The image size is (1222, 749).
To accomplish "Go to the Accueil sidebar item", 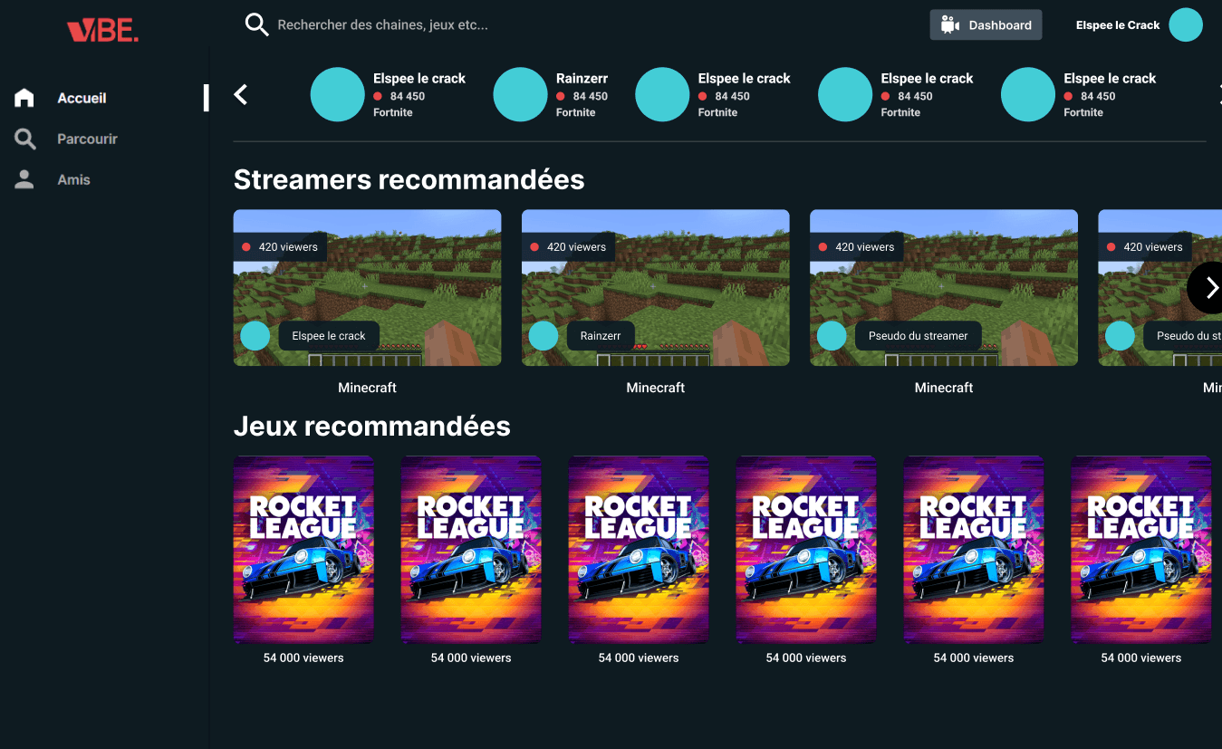I will click(x=82, y=98).
